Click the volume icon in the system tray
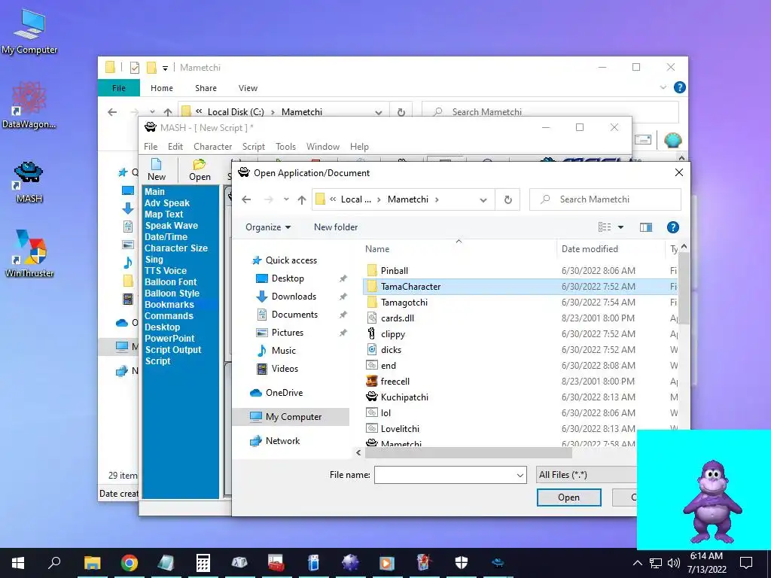The height and width of the screenshot is (578, 771). (674, 563)
